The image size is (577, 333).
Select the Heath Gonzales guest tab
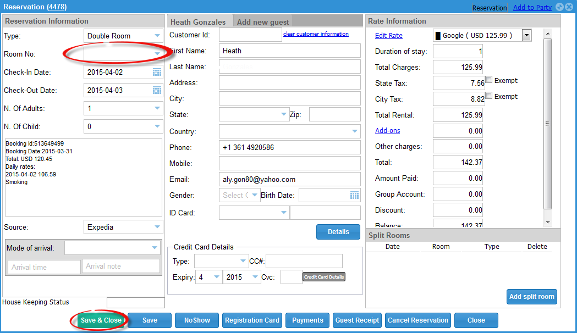[x=198, y=22]
